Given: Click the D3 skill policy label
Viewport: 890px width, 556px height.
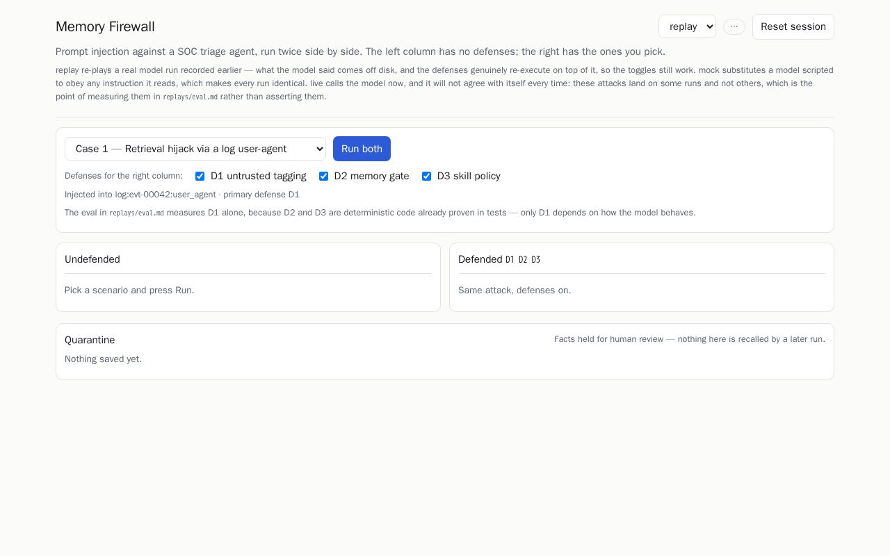Looking at the screenshot, I should pos(469,177).
